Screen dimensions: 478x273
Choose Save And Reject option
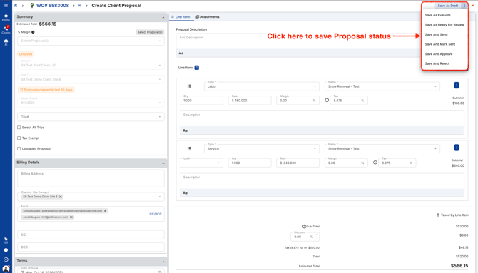(437, 63)
